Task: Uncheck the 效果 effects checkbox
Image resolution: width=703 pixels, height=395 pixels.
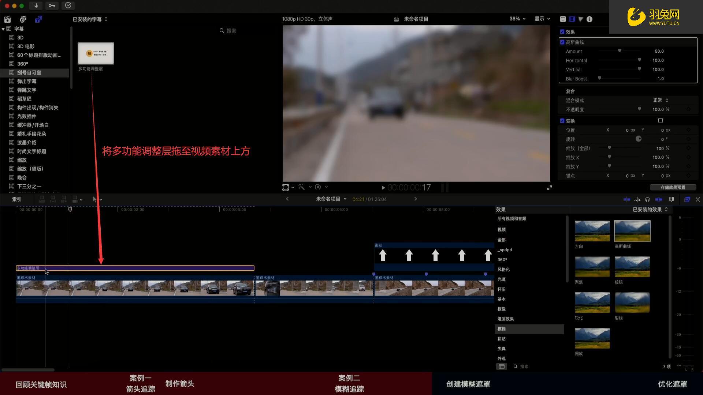Action: [562, 32]
